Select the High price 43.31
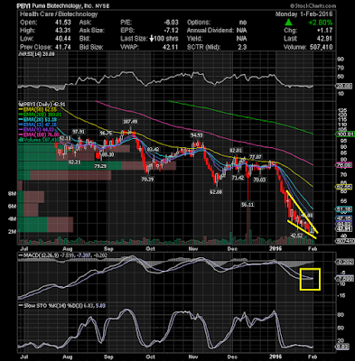355x361 pixels. tap(64, 31)
